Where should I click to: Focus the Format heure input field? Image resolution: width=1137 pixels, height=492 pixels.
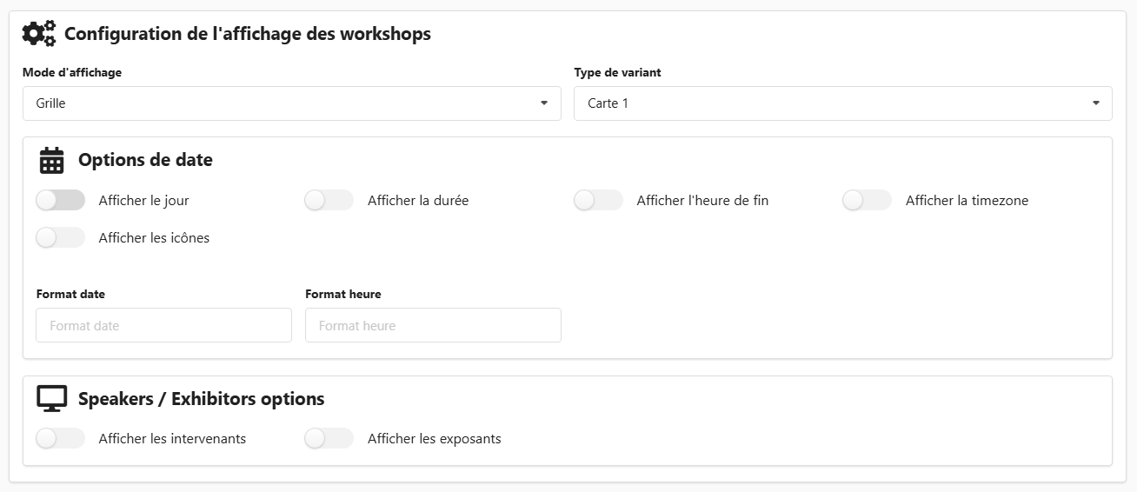[433, 326]
